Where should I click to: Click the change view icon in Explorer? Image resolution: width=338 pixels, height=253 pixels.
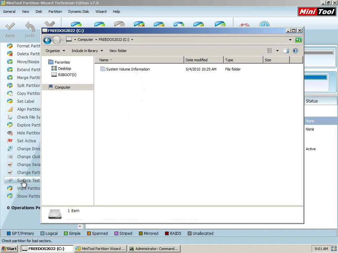pyautogui.click(x=269, y=51)
